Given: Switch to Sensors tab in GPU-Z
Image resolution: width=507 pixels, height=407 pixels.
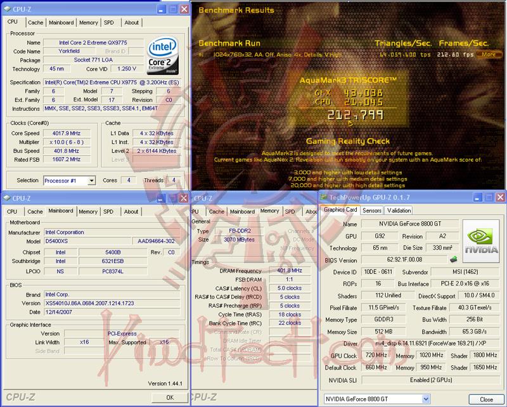Looking at the screenshot, I should [372, 210].
